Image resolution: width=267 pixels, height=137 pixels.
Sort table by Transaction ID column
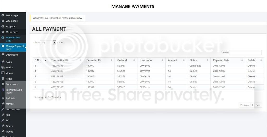coord(66,60)
